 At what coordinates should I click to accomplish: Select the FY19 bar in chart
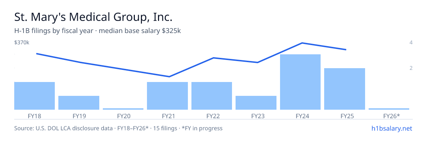pos(79,103)
